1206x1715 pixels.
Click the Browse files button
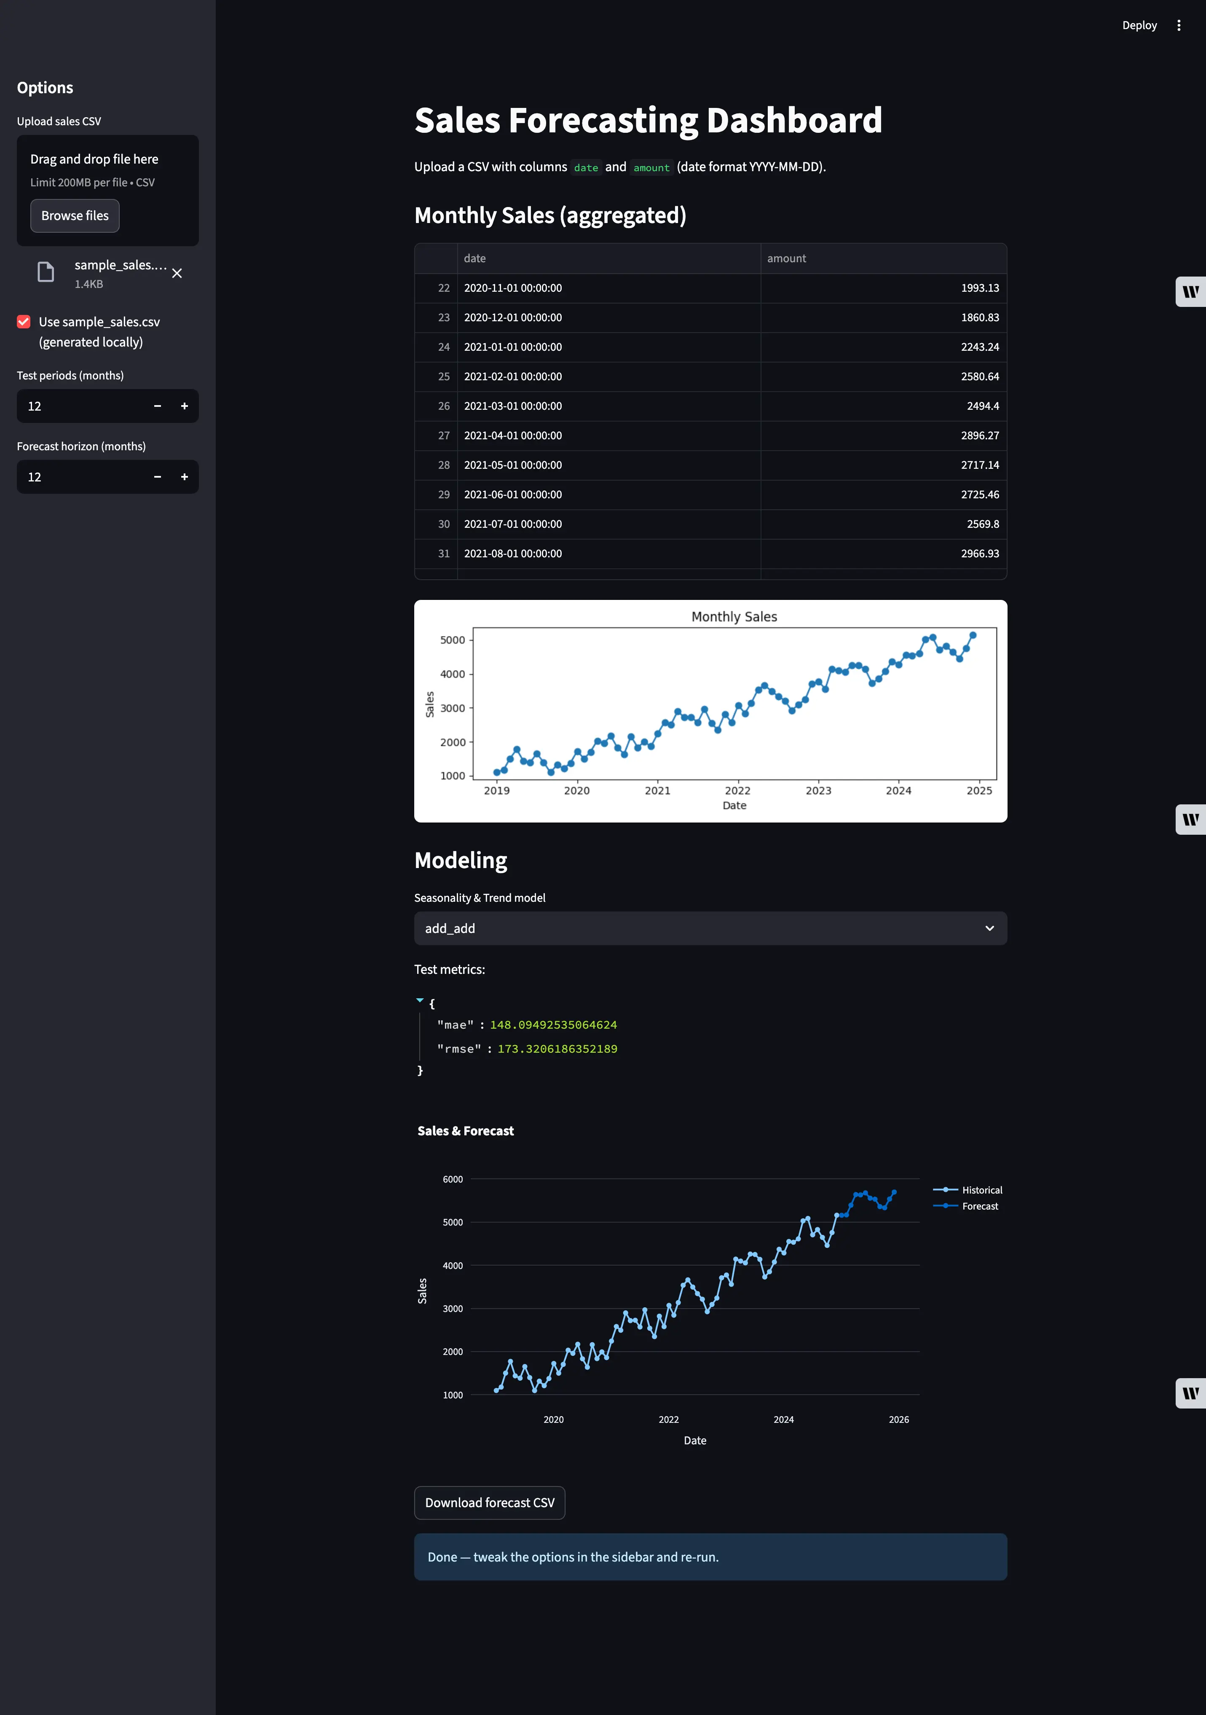coord(75,215)
